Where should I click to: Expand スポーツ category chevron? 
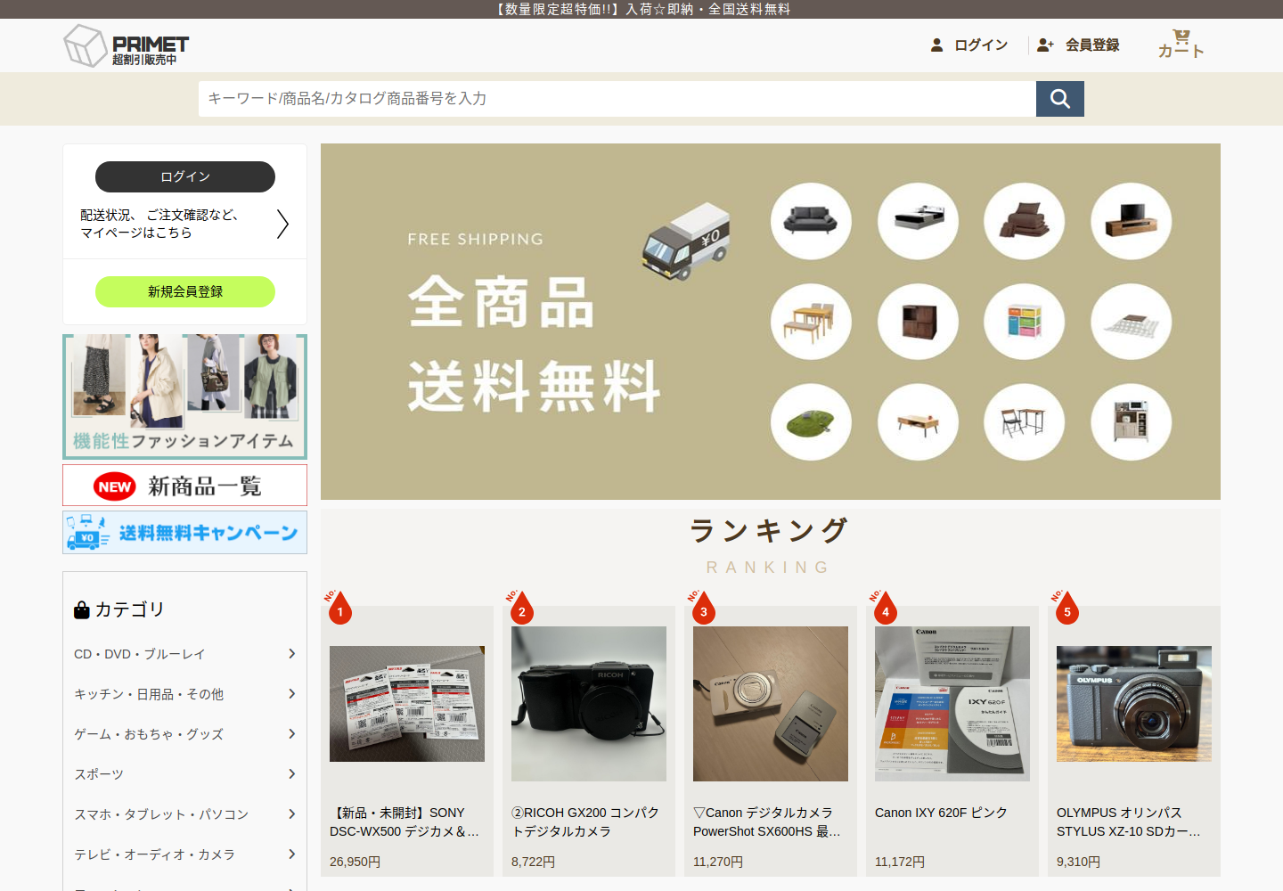point(291,774)
